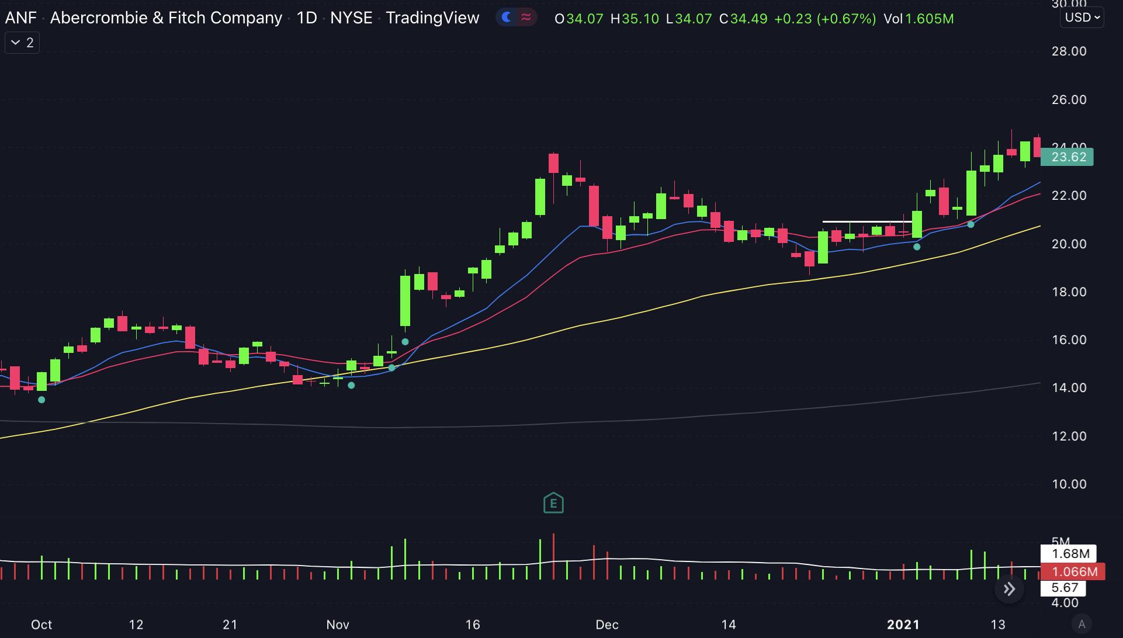The height and width of the screenshot is (638, 1123).
Task: Click the NYSE exchange label
Action: tap(351, 18)
